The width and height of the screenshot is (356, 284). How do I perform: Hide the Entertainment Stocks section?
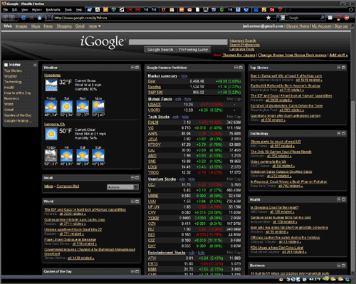tap(201, 253)
